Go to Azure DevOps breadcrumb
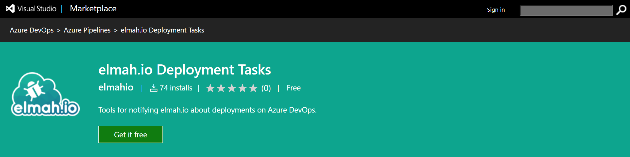The image size is (630, 157). 32,30
